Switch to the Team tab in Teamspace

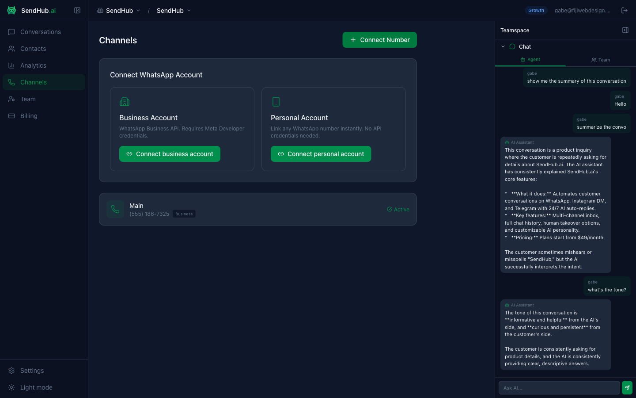coord(601,60)
